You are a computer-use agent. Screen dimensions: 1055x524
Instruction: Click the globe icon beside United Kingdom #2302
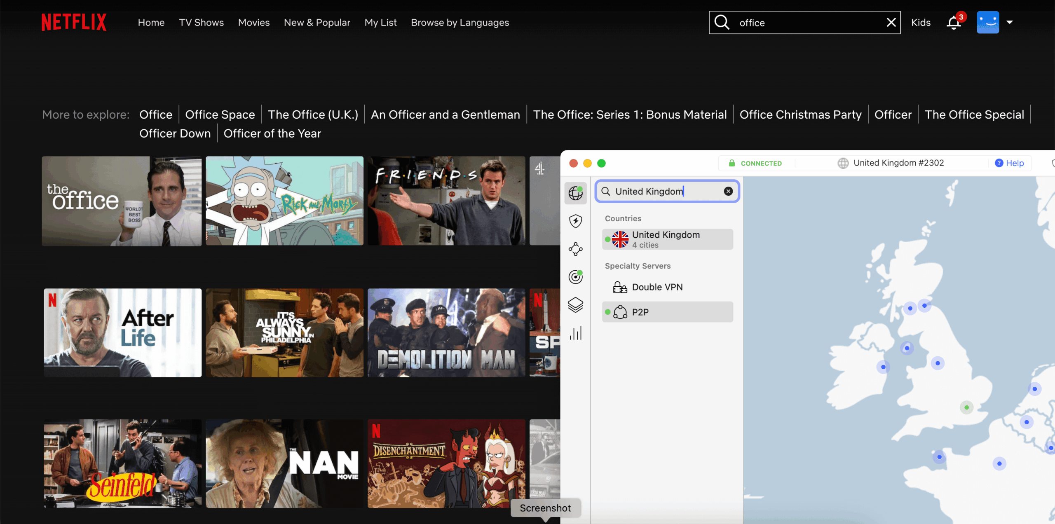coord(843,163)
